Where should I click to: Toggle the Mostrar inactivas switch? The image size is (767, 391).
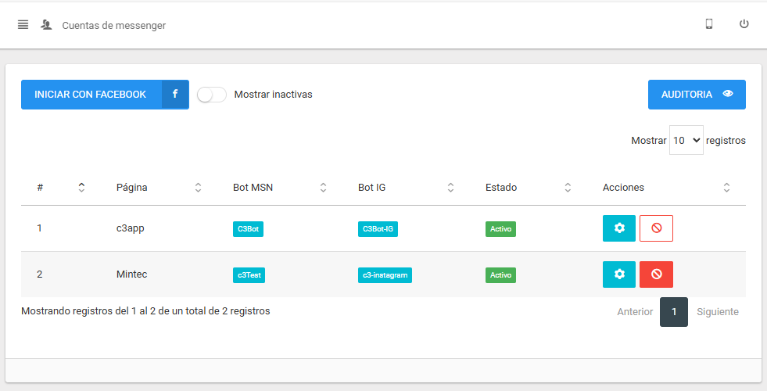(212, 95)
